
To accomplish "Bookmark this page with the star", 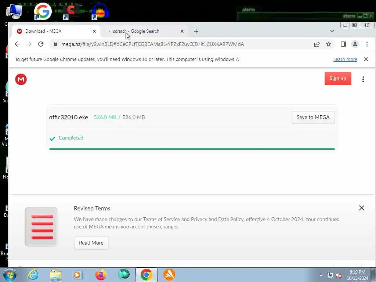I will [329, 44].
